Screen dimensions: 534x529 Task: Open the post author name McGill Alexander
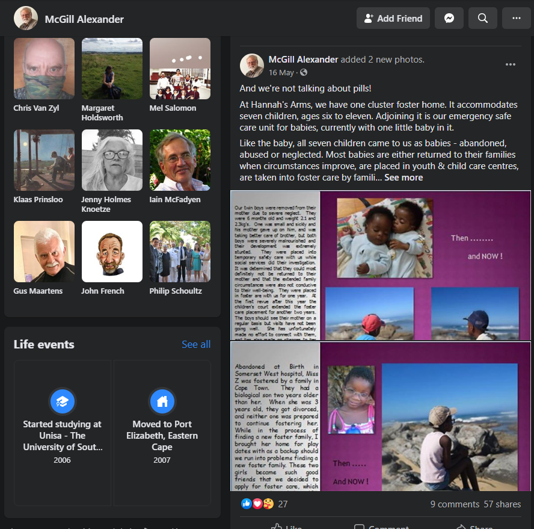click(x=303, y=60)
